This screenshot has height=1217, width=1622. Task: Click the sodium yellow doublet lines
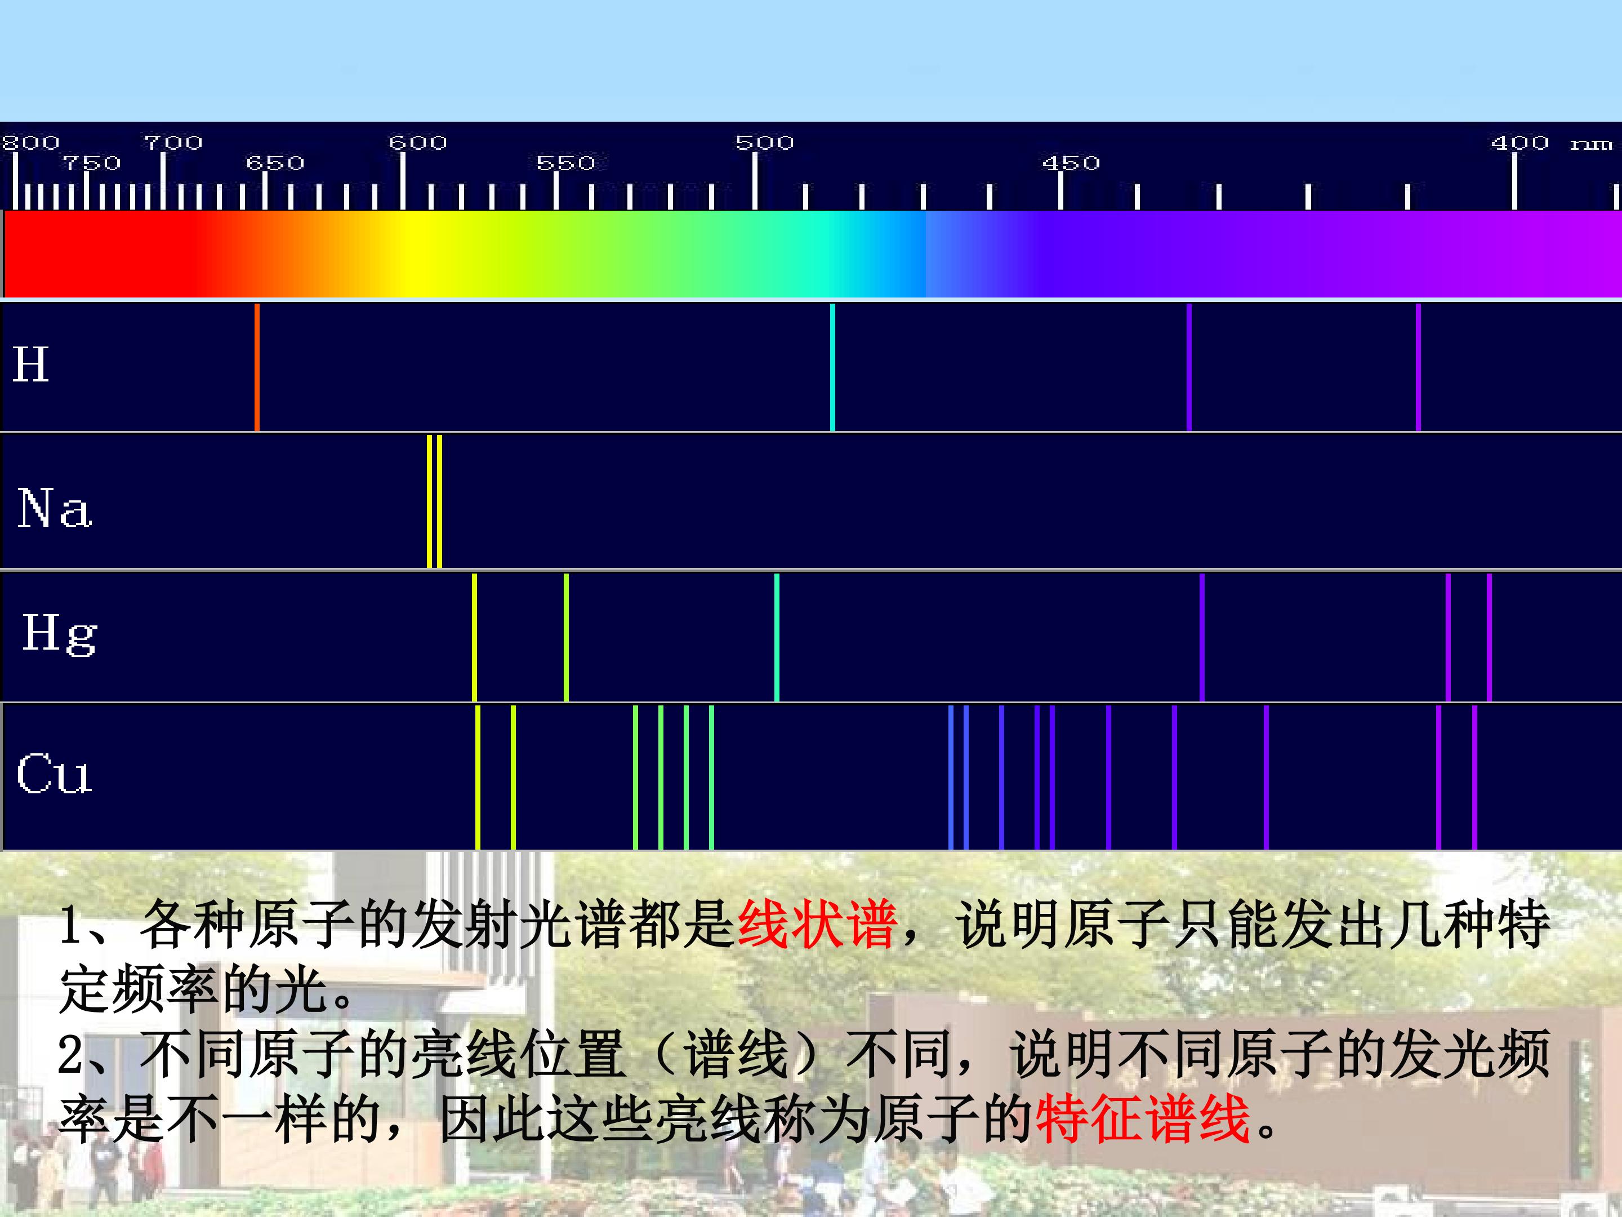pos(434,501)
